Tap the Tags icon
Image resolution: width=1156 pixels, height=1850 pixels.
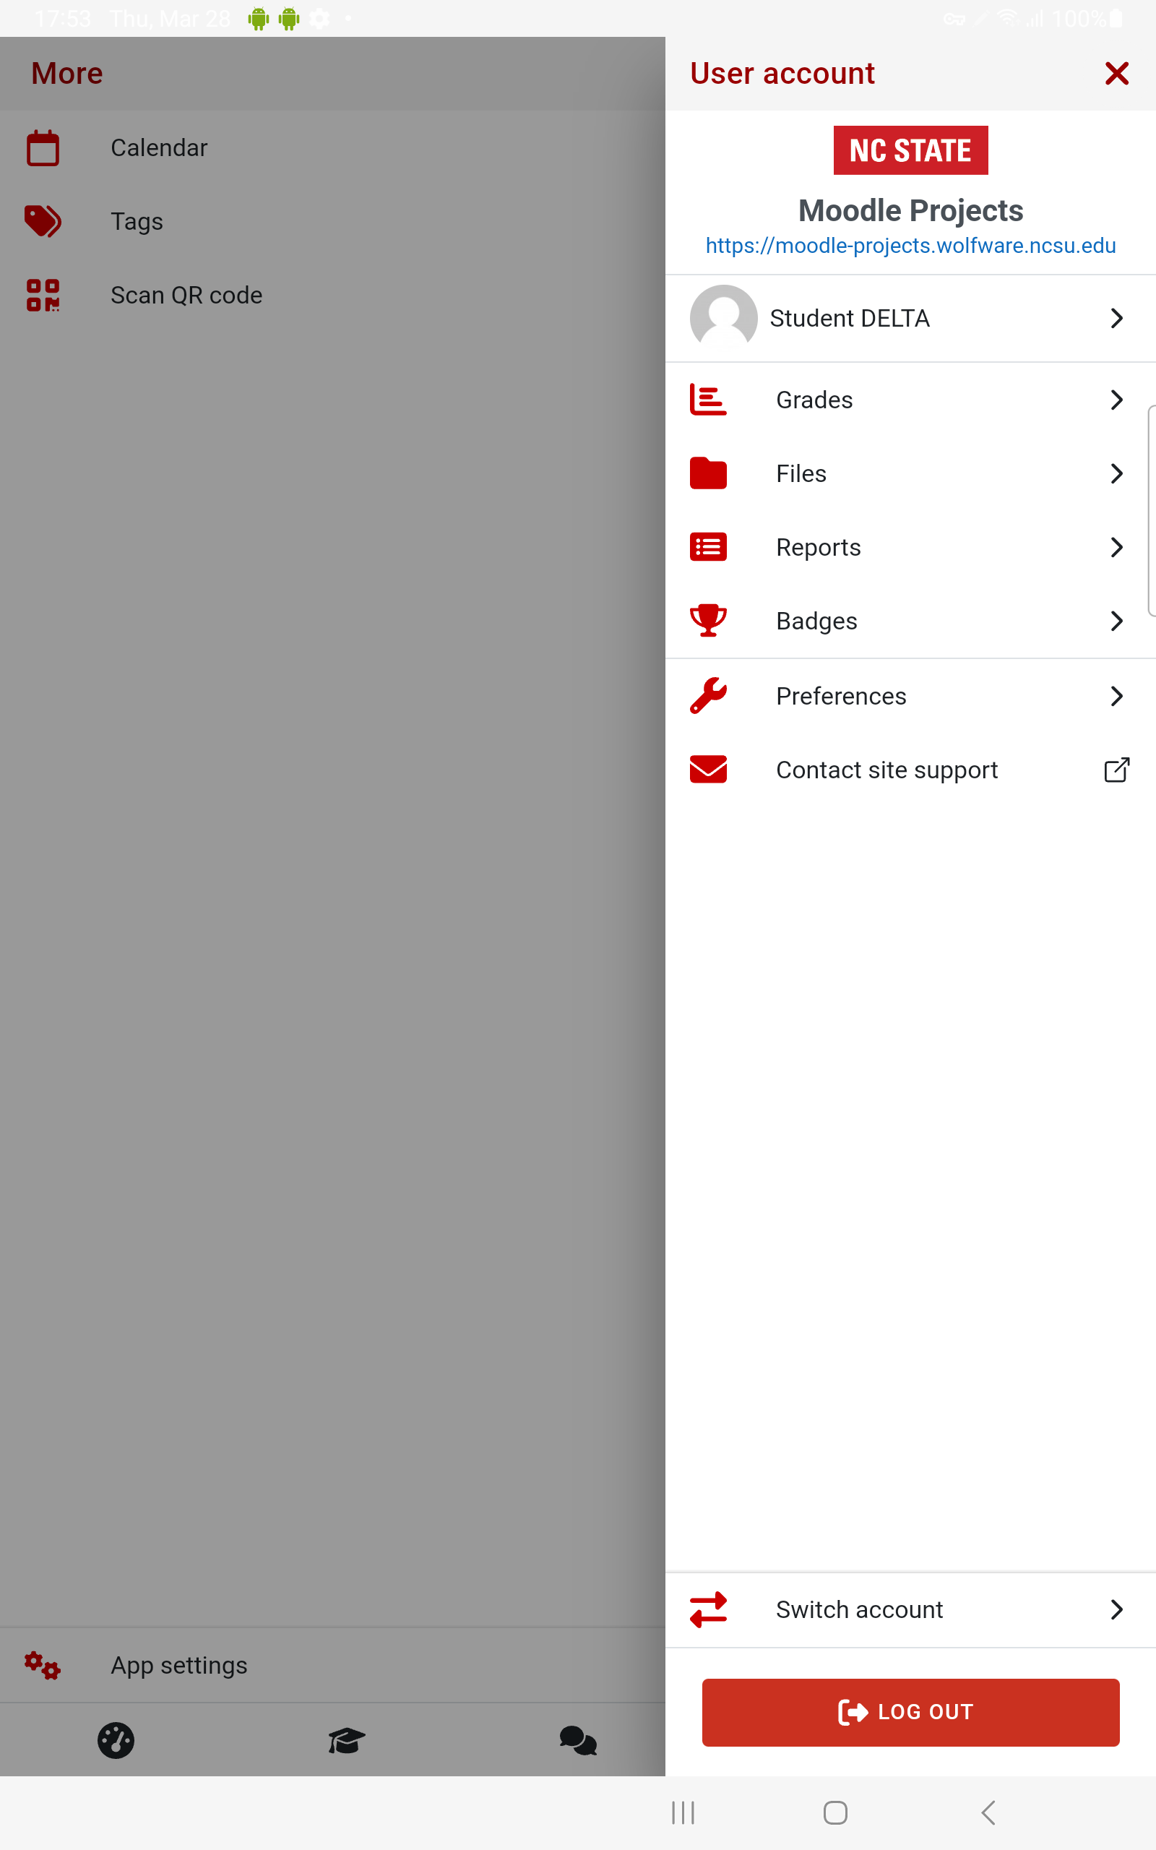click(x=43, y=221)
